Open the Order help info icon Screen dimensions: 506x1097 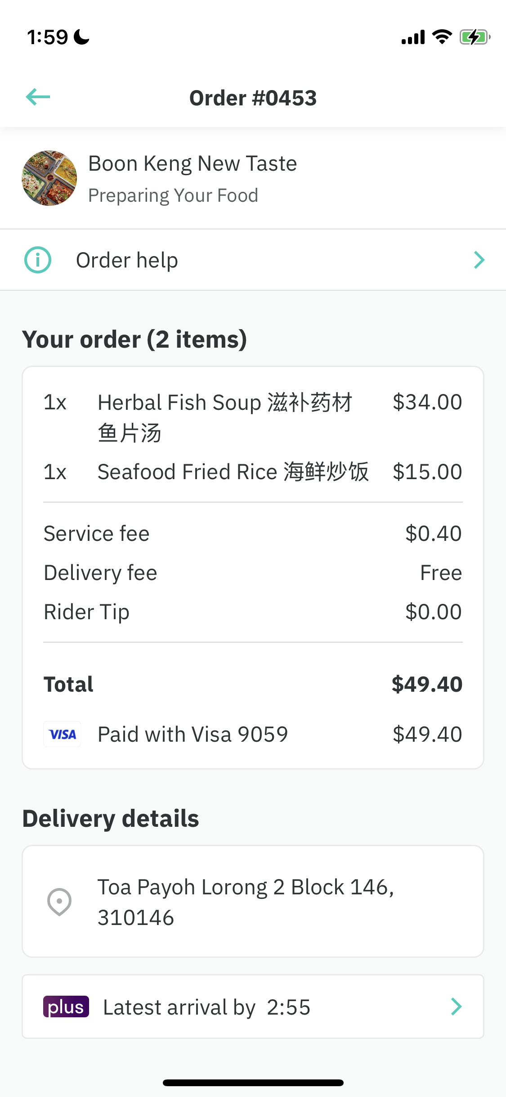pos(38,260)
